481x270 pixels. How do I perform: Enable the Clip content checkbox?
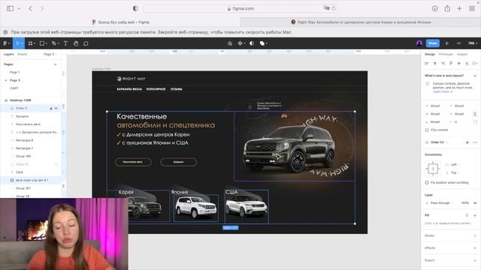427,130
